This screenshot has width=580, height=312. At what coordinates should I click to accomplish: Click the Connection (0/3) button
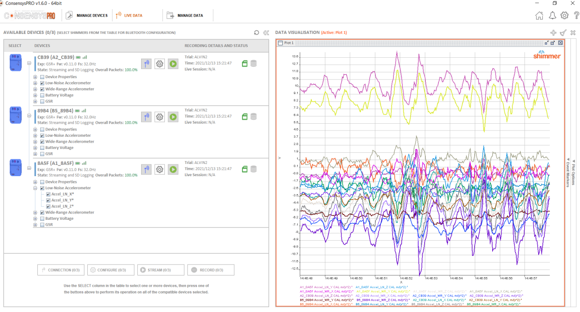point(61,270)
